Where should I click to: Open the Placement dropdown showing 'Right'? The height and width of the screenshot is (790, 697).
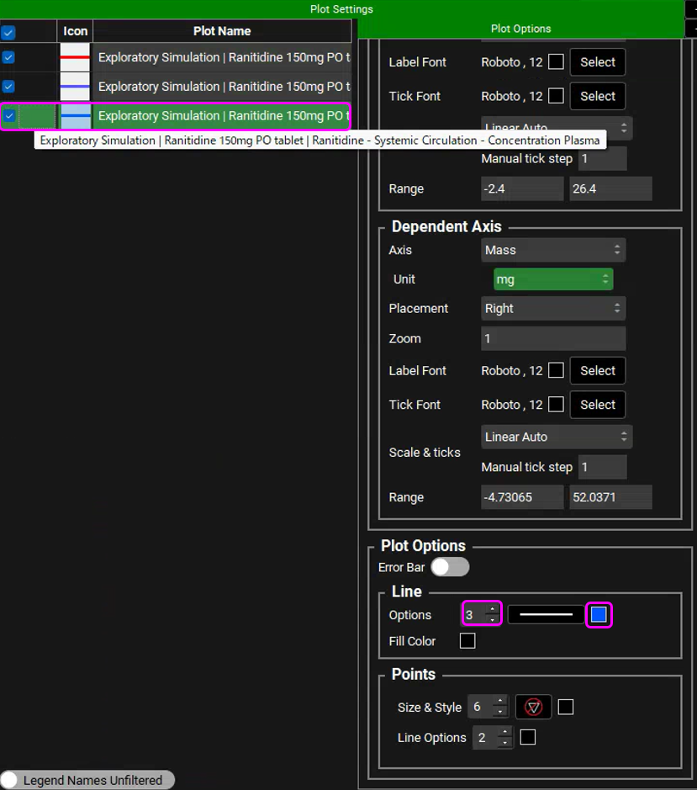tap(553, 309)
